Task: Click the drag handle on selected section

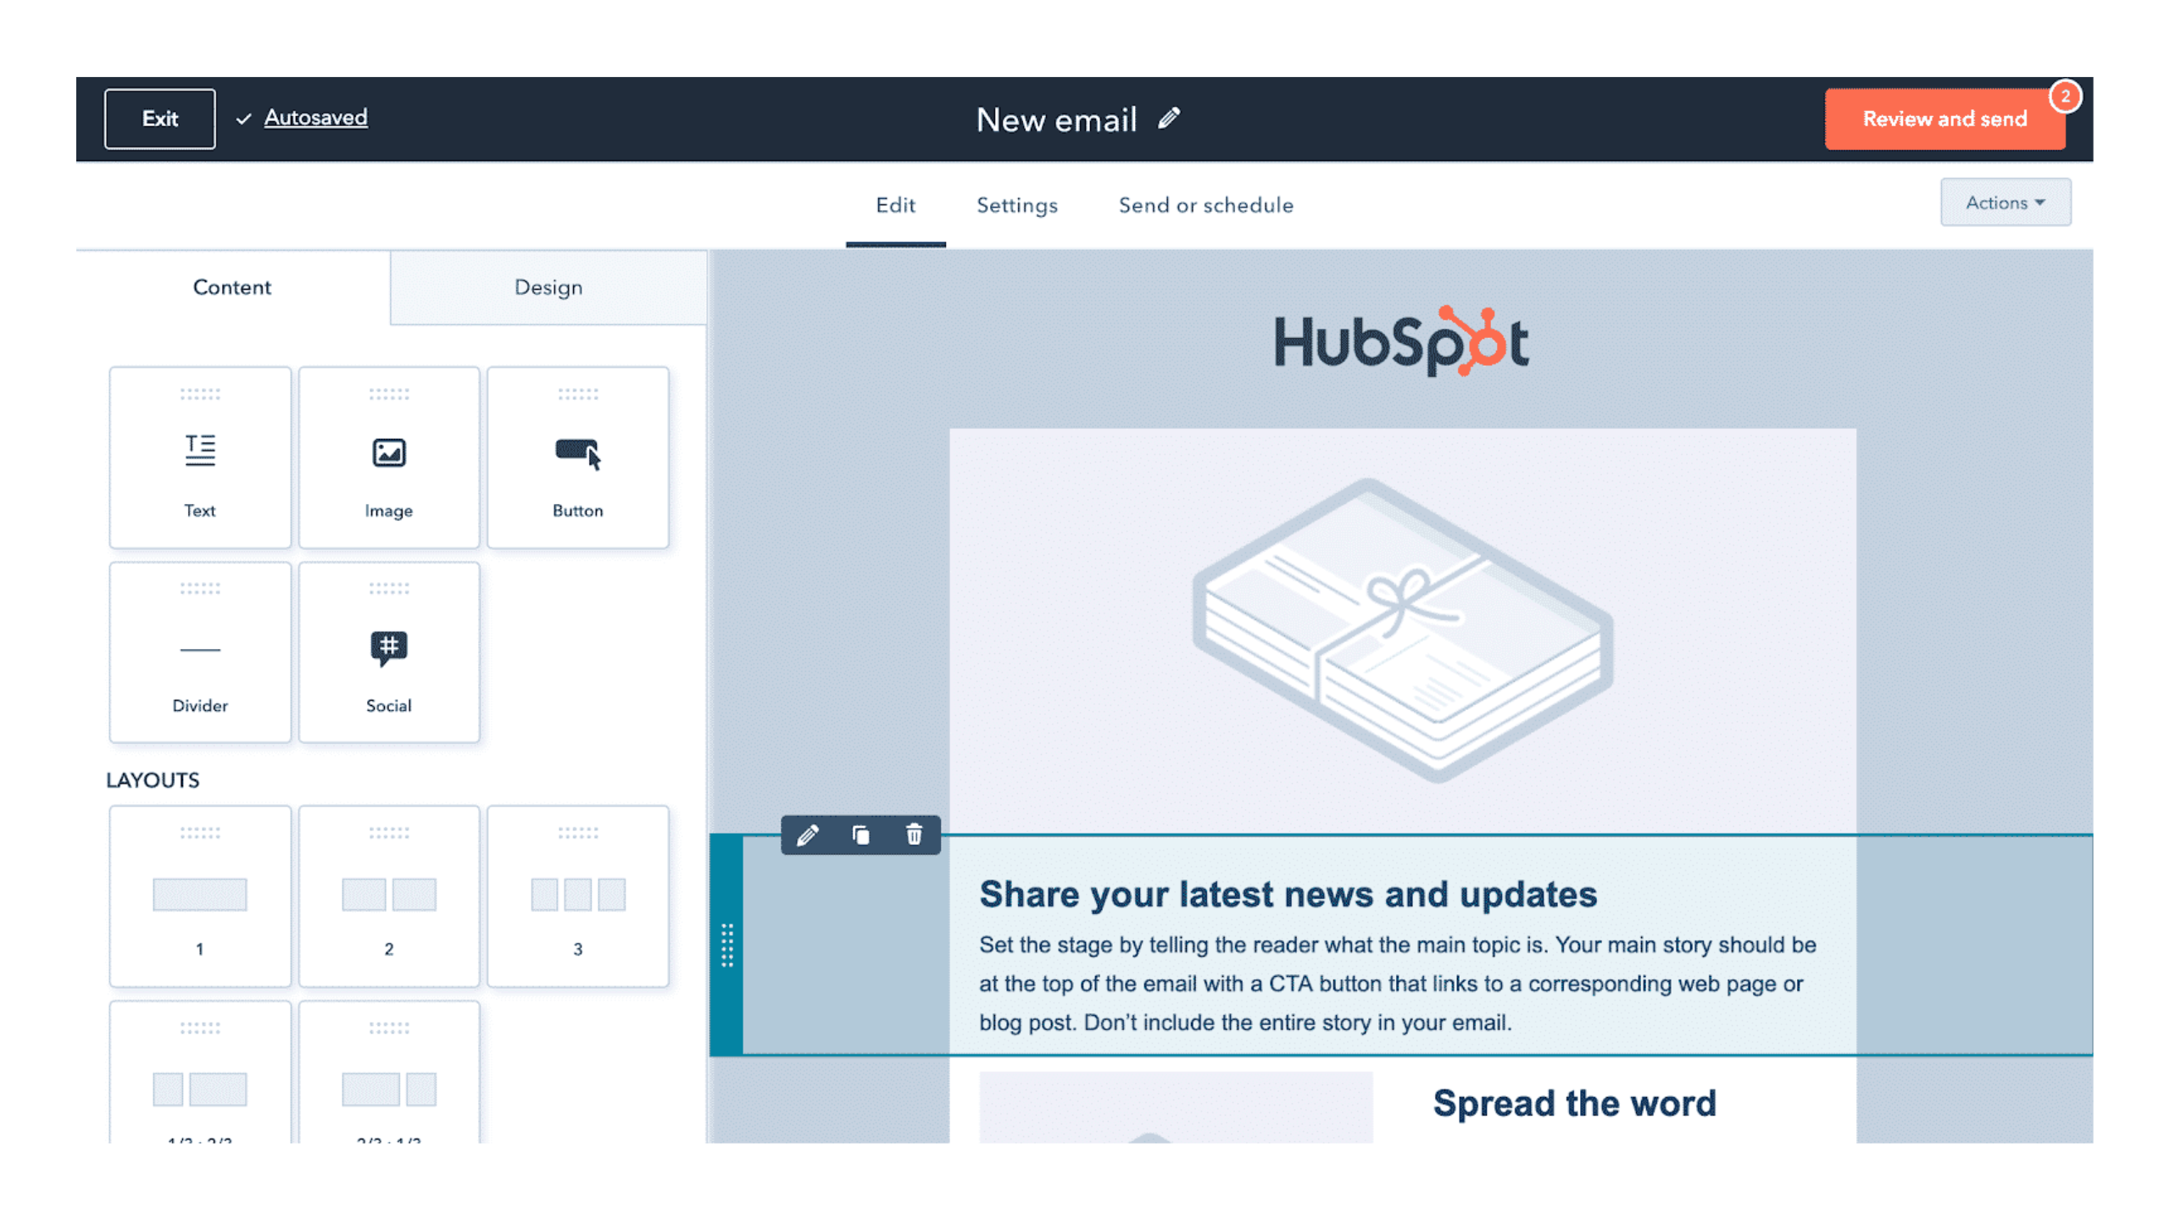Action: pos(726,945)
